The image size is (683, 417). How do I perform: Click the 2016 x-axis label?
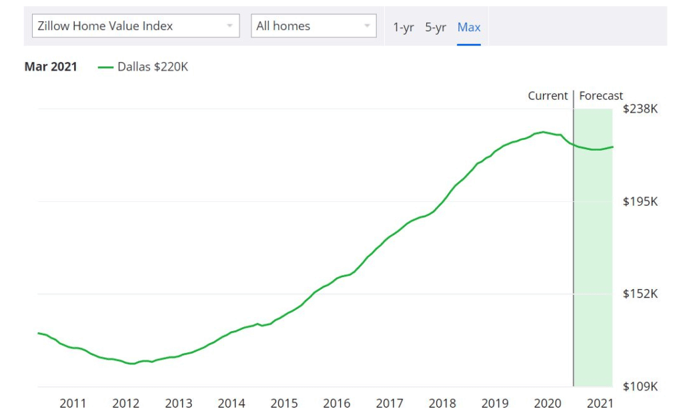point(337,404)
